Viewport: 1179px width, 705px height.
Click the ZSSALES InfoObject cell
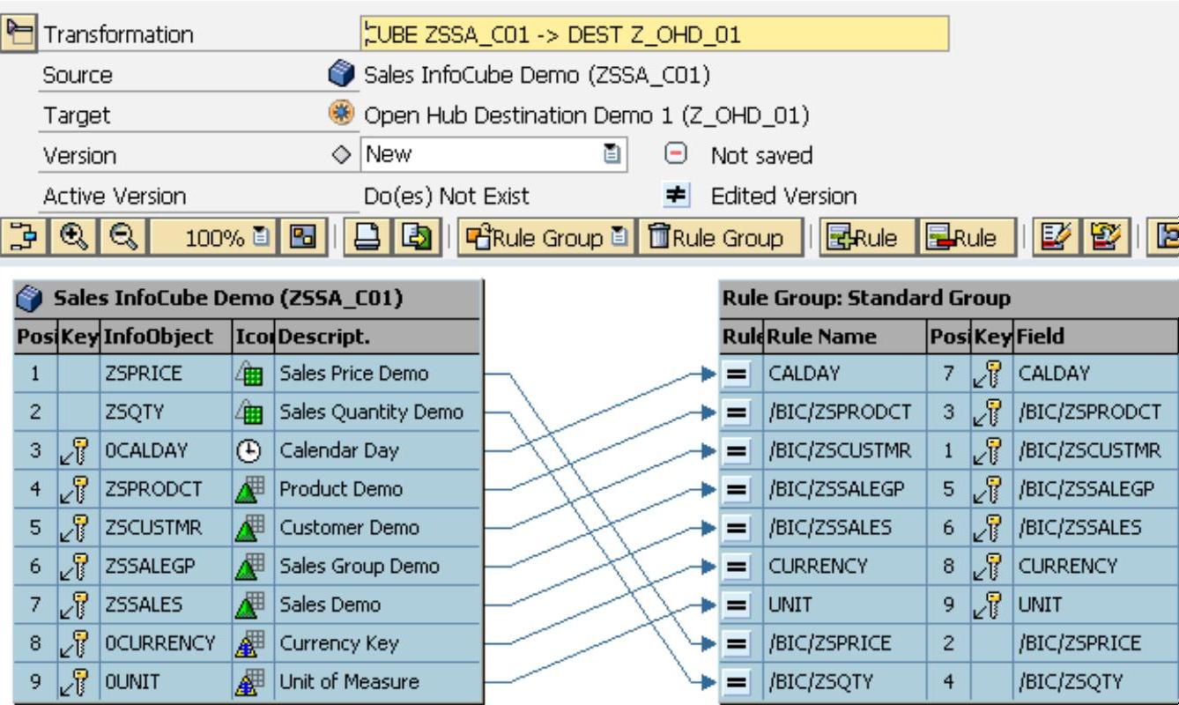click(x=167, y=605)
